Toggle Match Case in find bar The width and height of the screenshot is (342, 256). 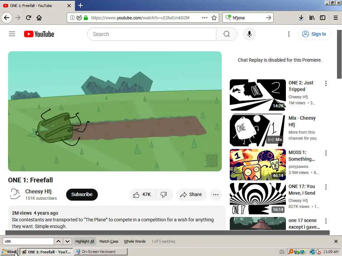pyautogui.click(x=109, y=241)
